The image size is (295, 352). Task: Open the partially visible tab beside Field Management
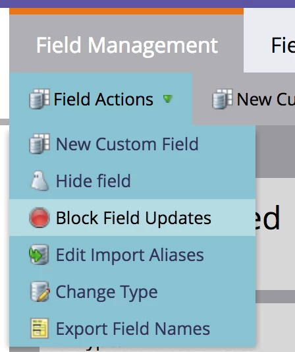tap(269, 40)
